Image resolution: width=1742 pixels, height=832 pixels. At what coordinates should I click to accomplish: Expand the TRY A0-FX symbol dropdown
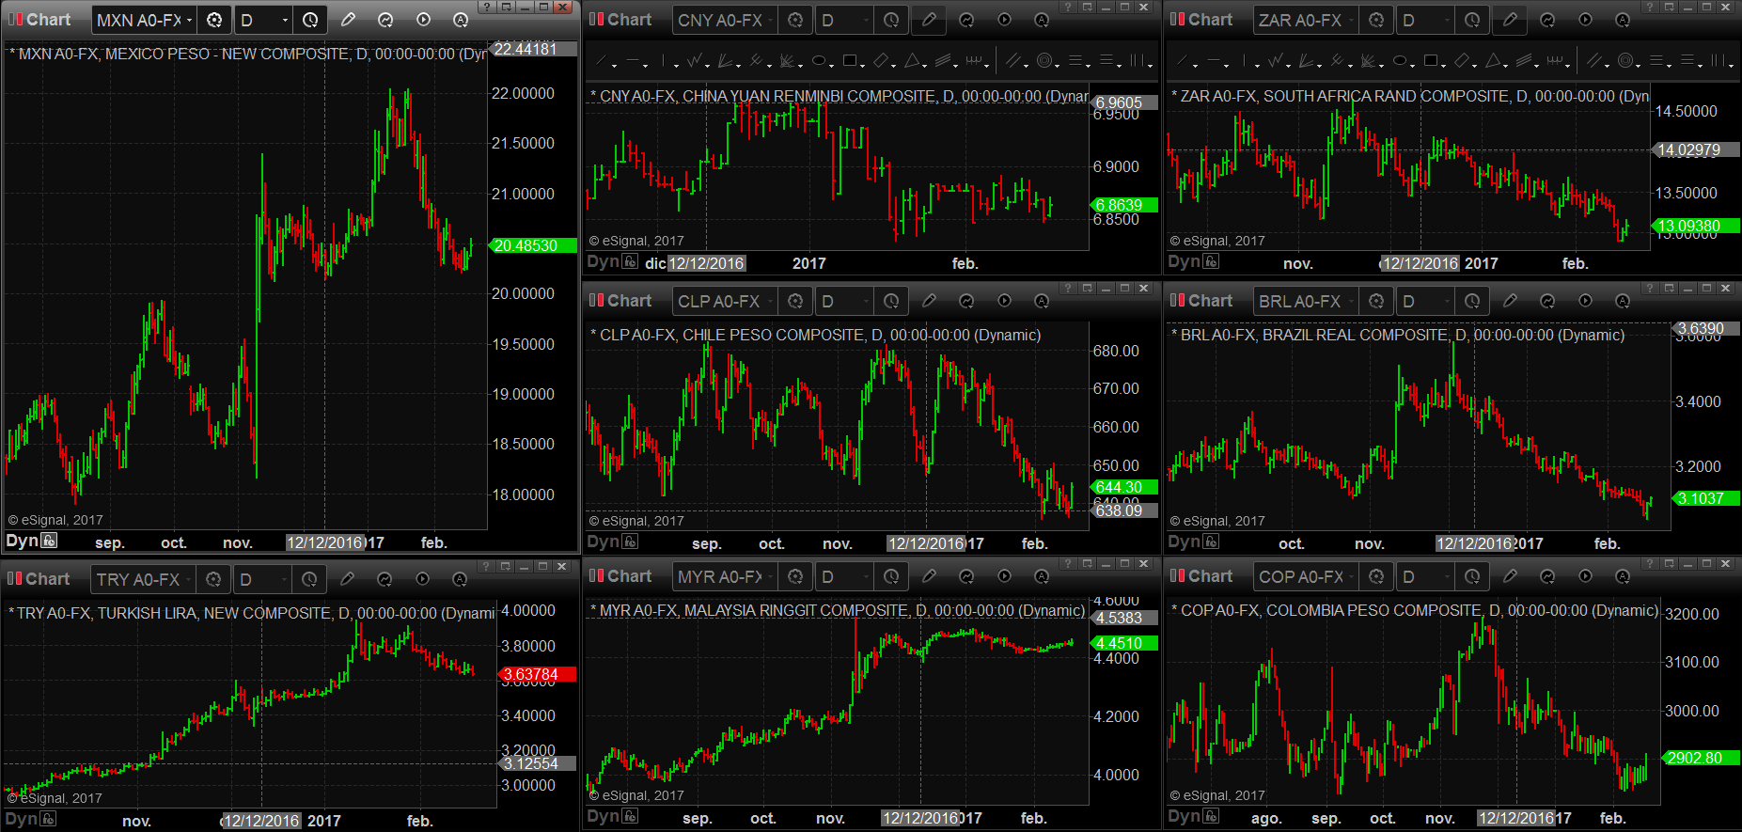click(x=189, y=579)
